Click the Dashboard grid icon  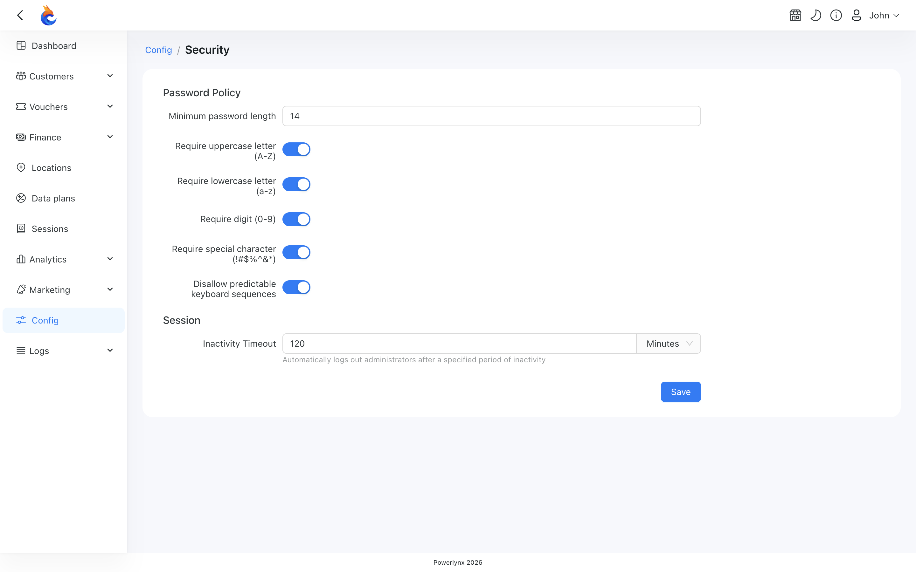point(21,45)
